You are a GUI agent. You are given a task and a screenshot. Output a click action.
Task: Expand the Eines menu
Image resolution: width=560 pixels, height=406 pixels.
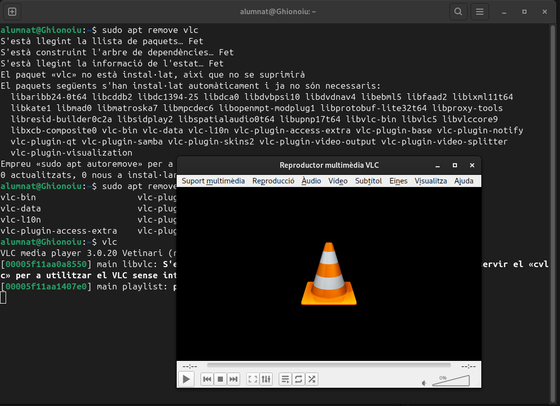coord(399,181)
